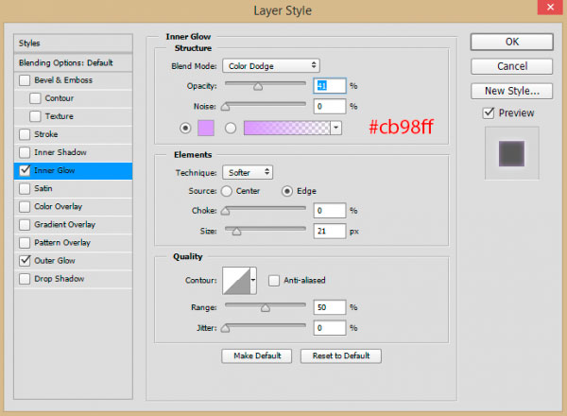Click the Size value field
This screenshot has width=567, height=416.
click(x=330, y=231)
